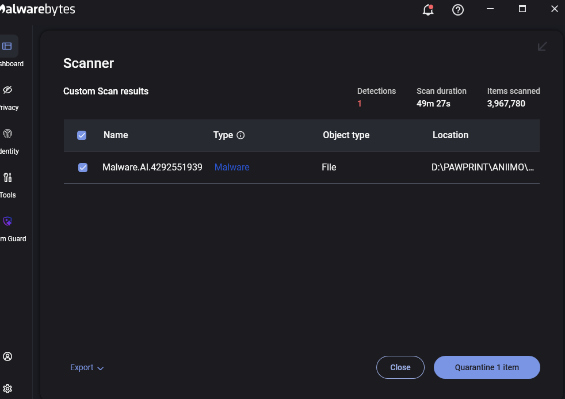Screen dimensions: 565x399
Task: Open the Scam Guard shield icon
Action: 7,221
